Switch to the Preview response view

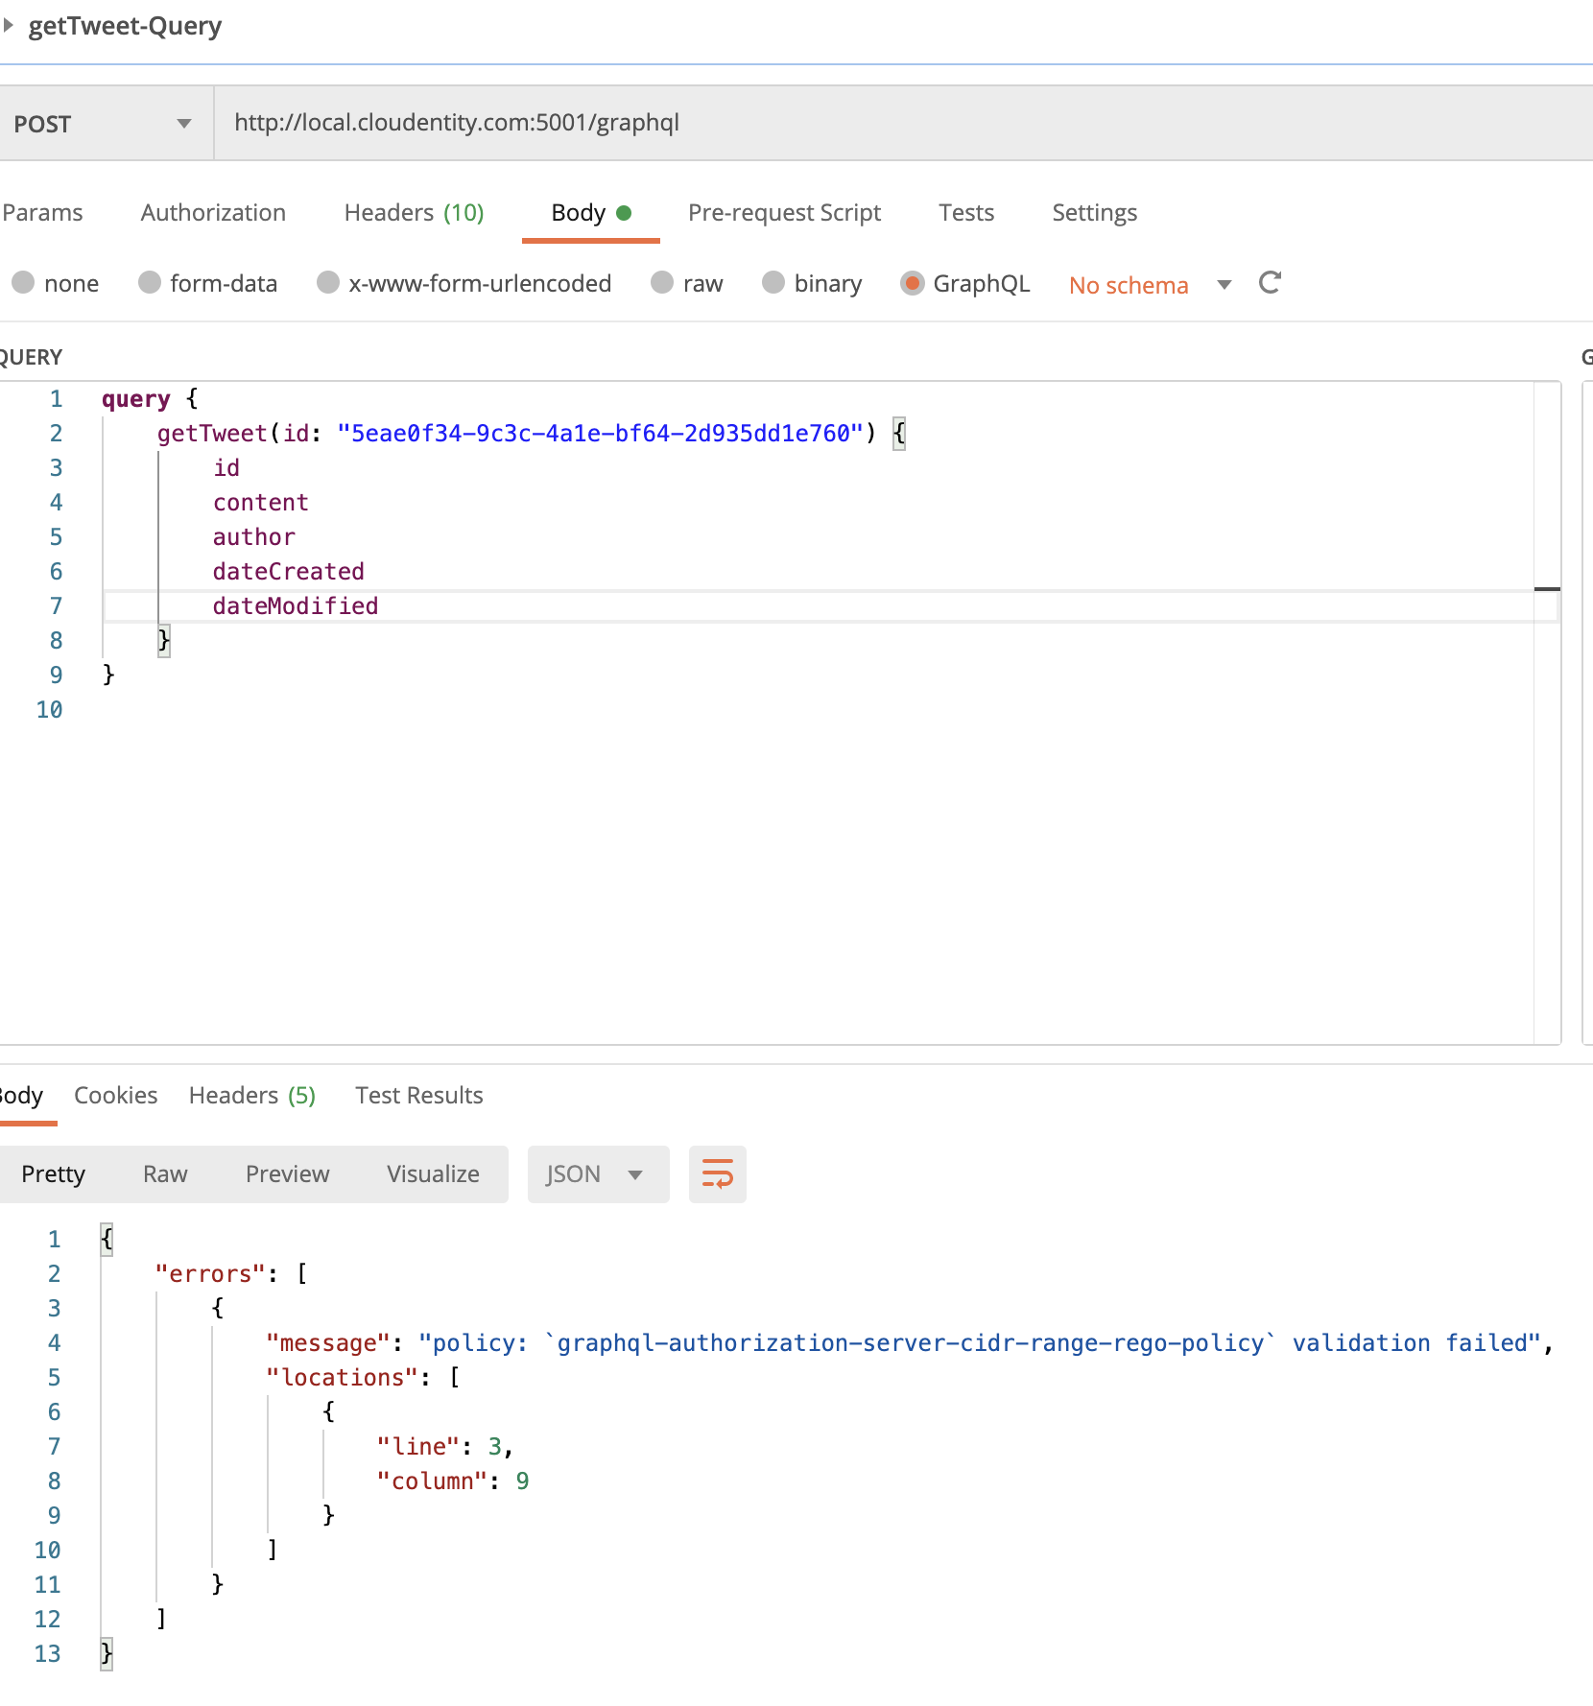[x=287, y=1173]
